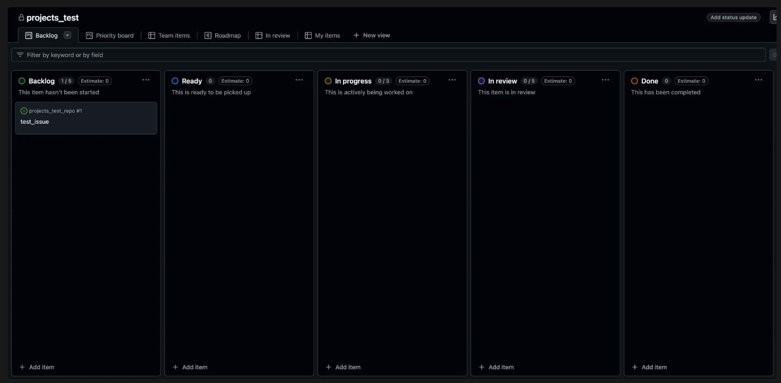The width and height of the screenshot is (781, 383).
Task: Switch to the In review tab
Action: (273, 36)
